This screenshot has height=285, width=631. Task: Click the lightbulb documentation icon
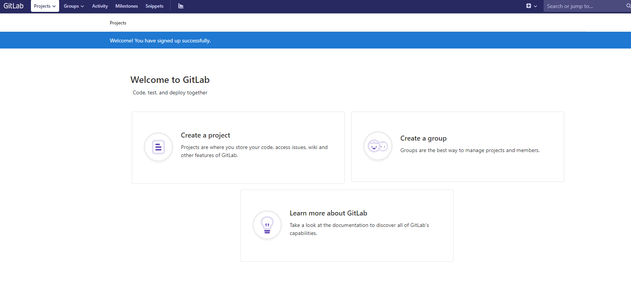(x=267, y=225)
